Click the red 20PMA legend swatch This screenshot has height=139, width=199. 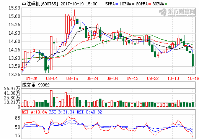coord(150,4)
